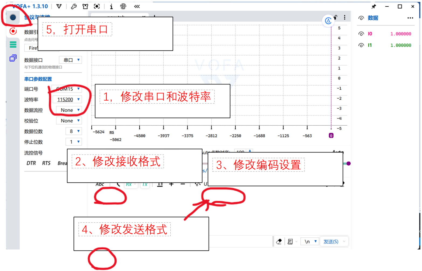Toggle visibility of I1 channel
This screenshot has height=271, width=422.
[361, 45]
